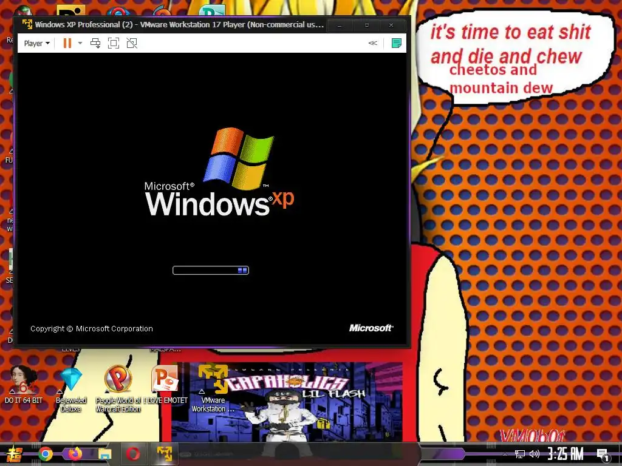Click the Microsoft logo text in guest screen
This screenshot has height=466, width=622.
371,328
